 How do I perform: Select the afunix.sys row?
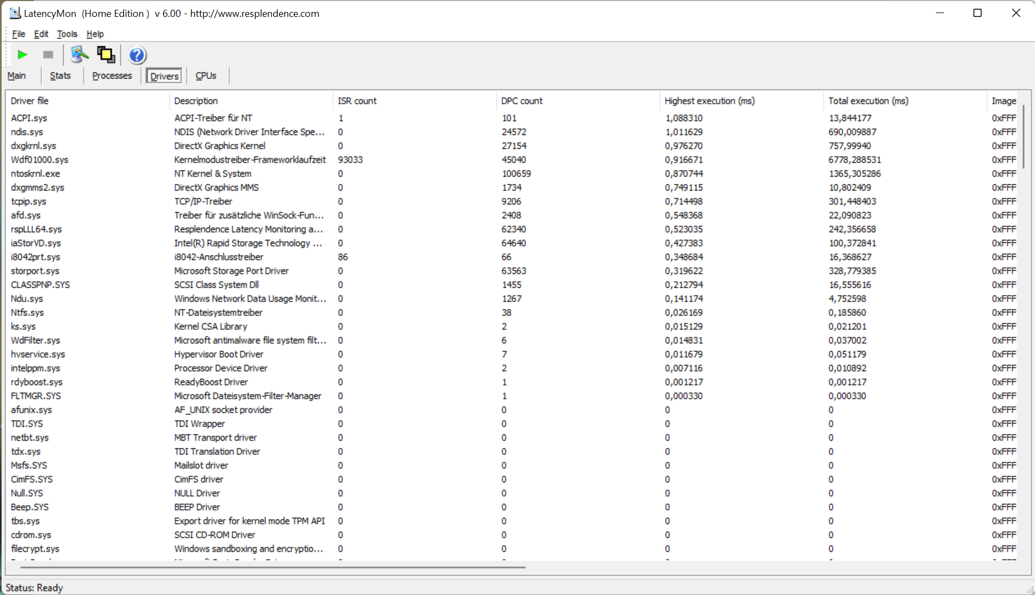(512, 410)
